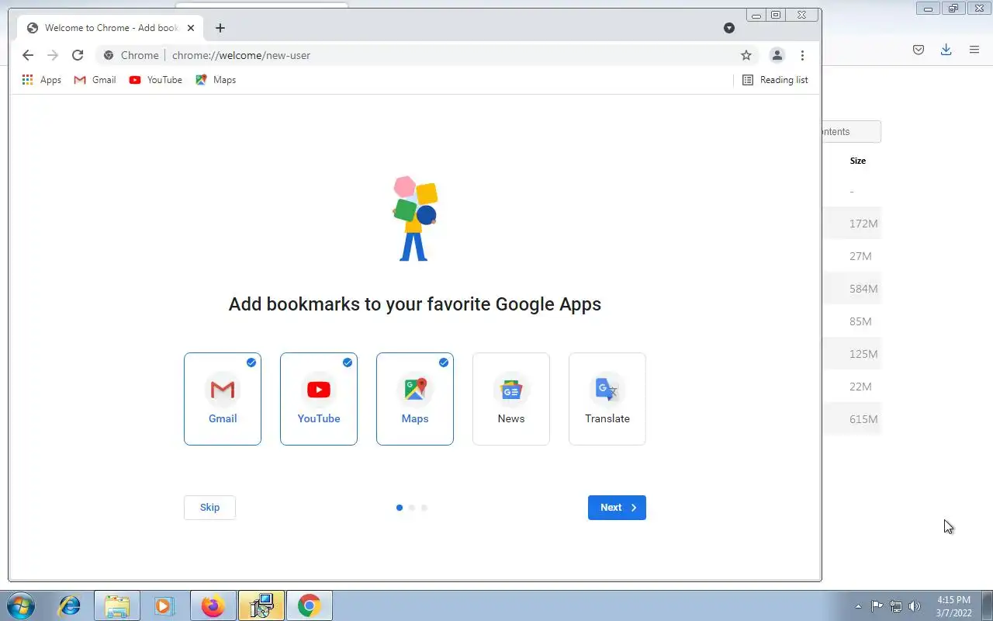Open the network tray icon

(896, 606)
